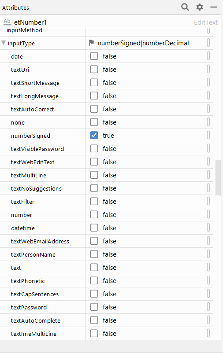Image resolution: width=223 pixels, height=353 pixels.
Task: Enable the number checkbox
Action: pos(94,214)
